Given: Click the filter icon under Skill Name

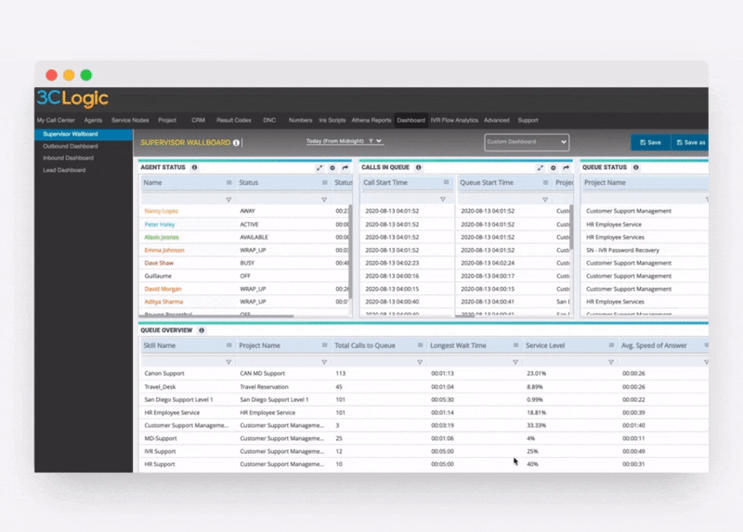Looking at the screenshot, I should [228, 362].
